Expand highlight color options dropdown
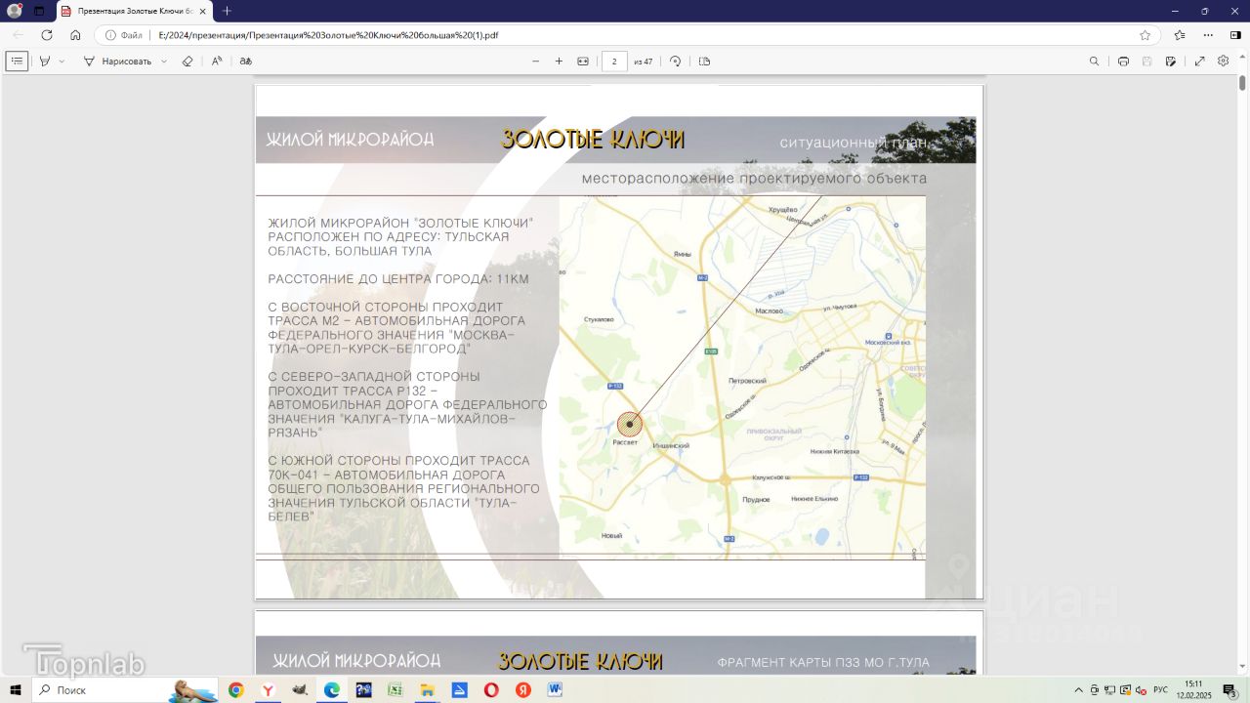The height and width of the screenshot is (703, 1250). pos(62,61)
